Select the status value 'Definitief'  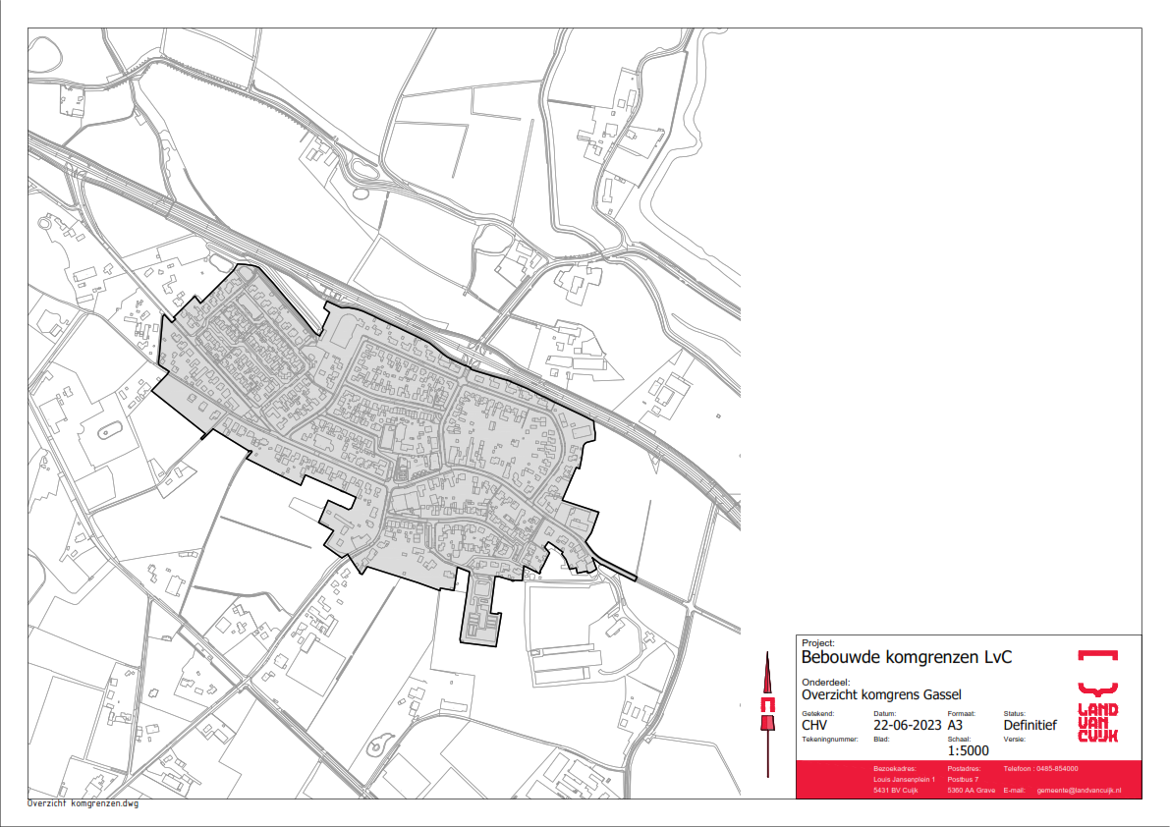[x=1030, y=726]
